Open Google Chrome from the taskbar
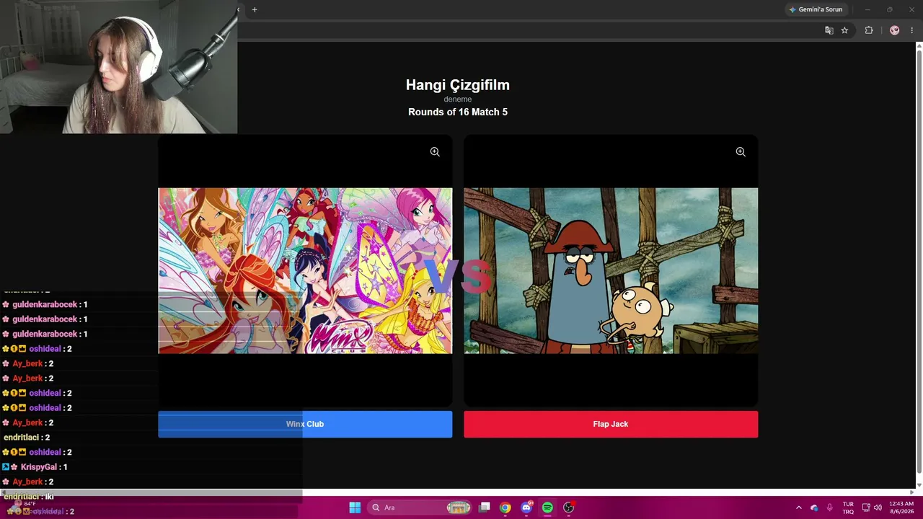Image resolution: width=923 pixels, height=519 pixels. [x=505, y=507]
